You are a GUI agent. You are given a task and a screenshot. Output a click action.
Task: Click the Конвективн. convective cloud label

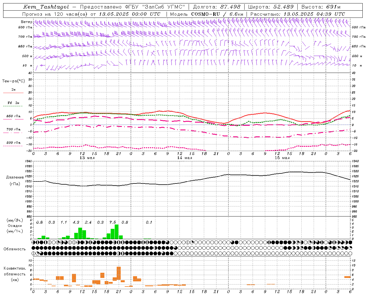tap(15, 268)
